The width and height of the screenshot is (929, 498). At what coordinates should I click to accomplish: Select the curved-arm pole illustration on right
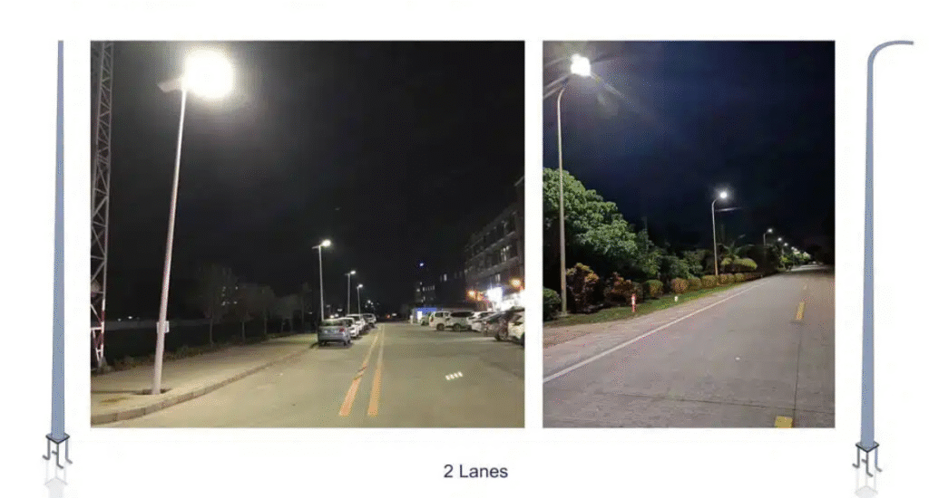pyautogui.click(x=880, y=259)
